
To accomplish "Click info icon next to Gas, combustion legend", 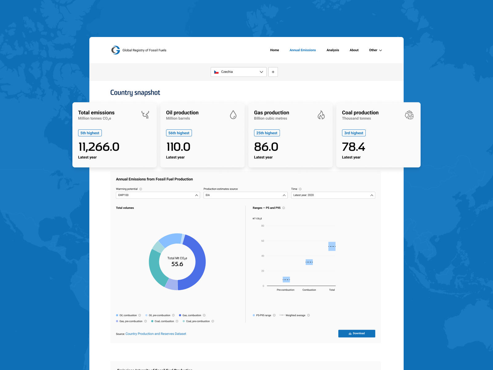I will pyautogui.click(x=204, y=315).
